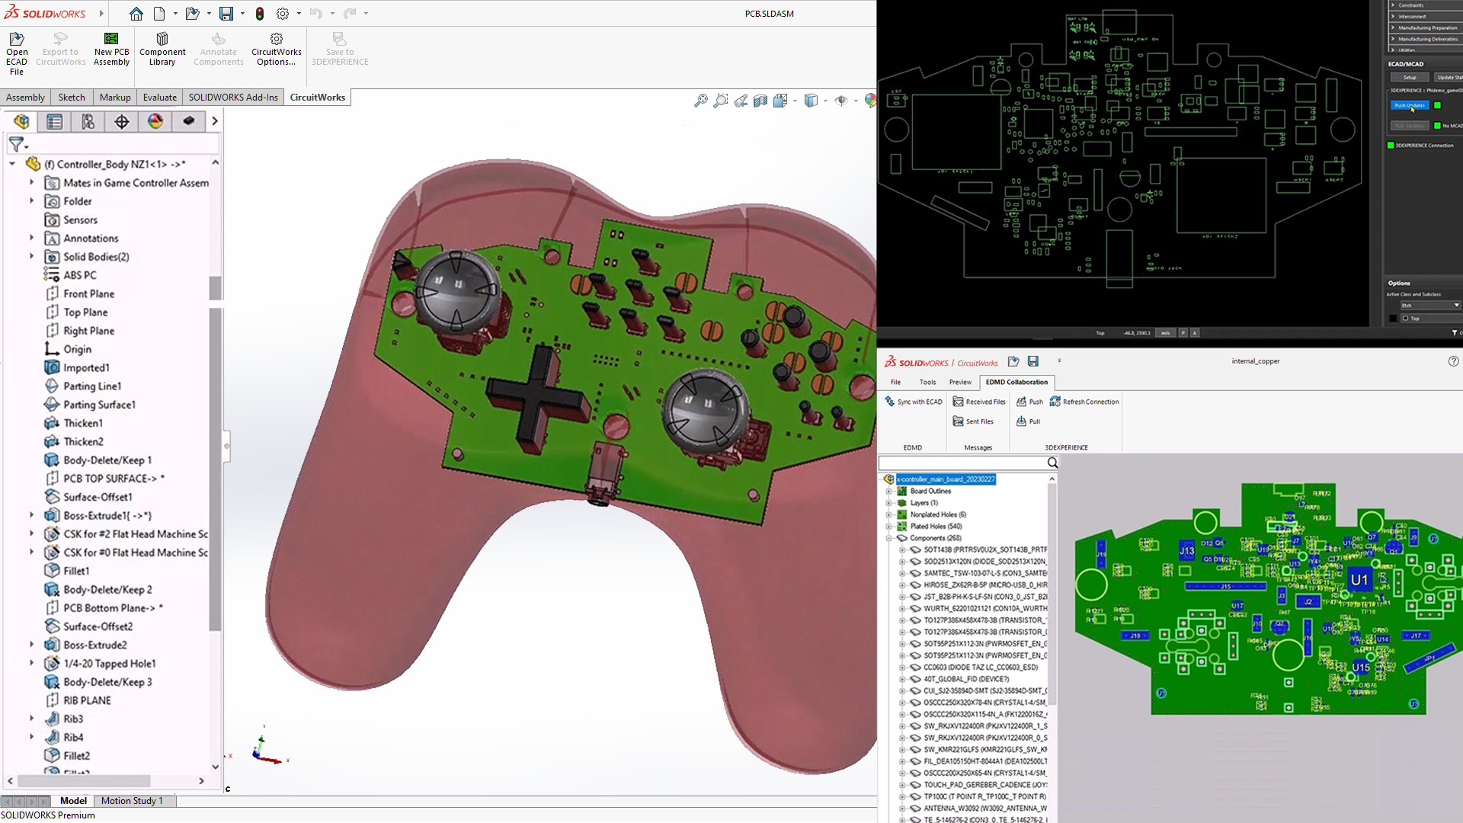Image resolution: width=1463 pixels, height=823 pixels.
Task: Click the Zoom to Area icon
Action: (721, 101)
